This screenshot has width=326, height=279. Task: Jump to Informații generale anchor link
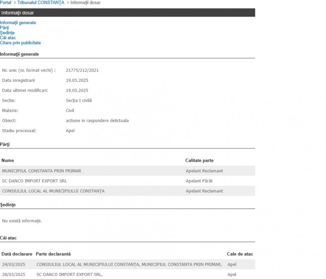coord(18,22)
